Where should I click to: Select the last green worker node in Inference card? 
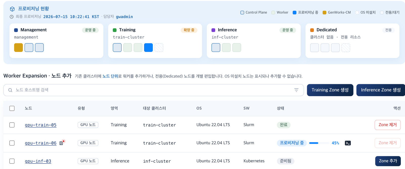(x=237, y=48)
